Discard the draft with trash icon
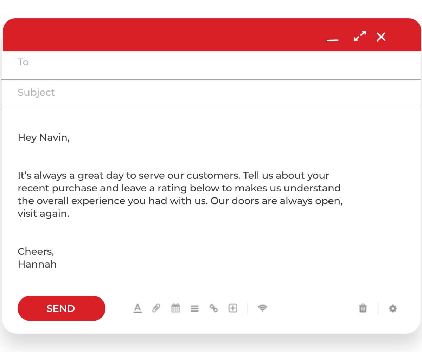 coord(363,308)
